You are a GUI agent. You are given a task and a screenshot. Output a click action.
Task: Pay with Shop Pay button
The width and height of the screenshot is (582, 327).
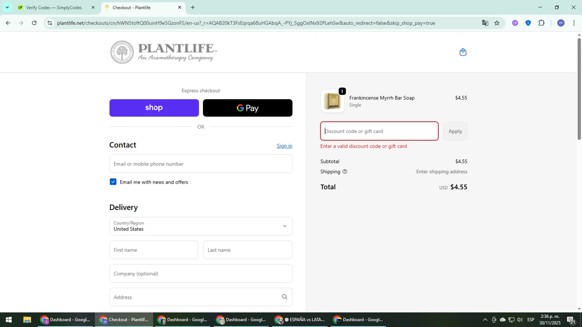pyautogui.click(x=154, y=108)
